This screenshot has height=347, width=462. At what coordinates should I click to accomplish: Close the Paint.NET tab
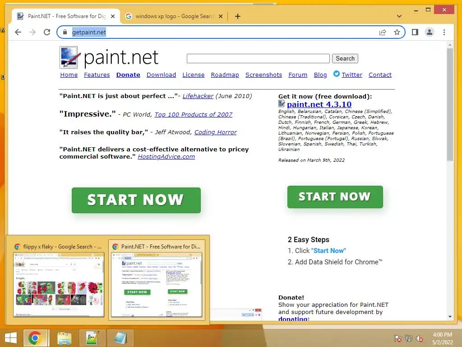[x=113, y=16]
